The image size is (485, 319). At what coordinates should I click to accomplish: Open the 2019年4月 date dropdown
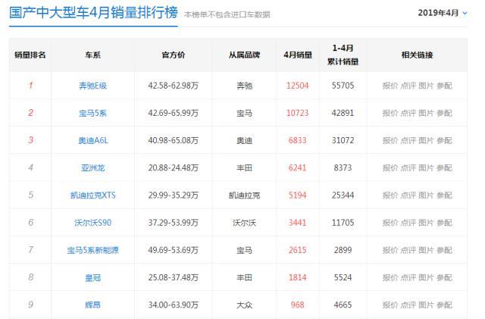coord(443,13)
